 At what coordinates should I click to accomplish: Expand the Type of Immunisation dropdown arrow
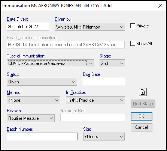91,63
